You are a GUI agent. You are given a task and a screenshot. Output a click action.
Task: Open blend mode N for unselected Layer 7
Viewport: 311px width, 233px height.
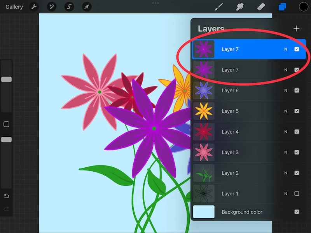(x=286, y=70)
